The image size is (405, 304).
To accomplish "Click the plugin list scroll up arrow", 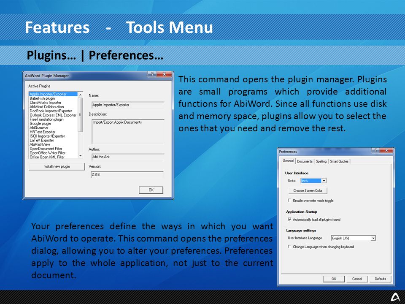I will pyautogui.click(x=80, y=95).
